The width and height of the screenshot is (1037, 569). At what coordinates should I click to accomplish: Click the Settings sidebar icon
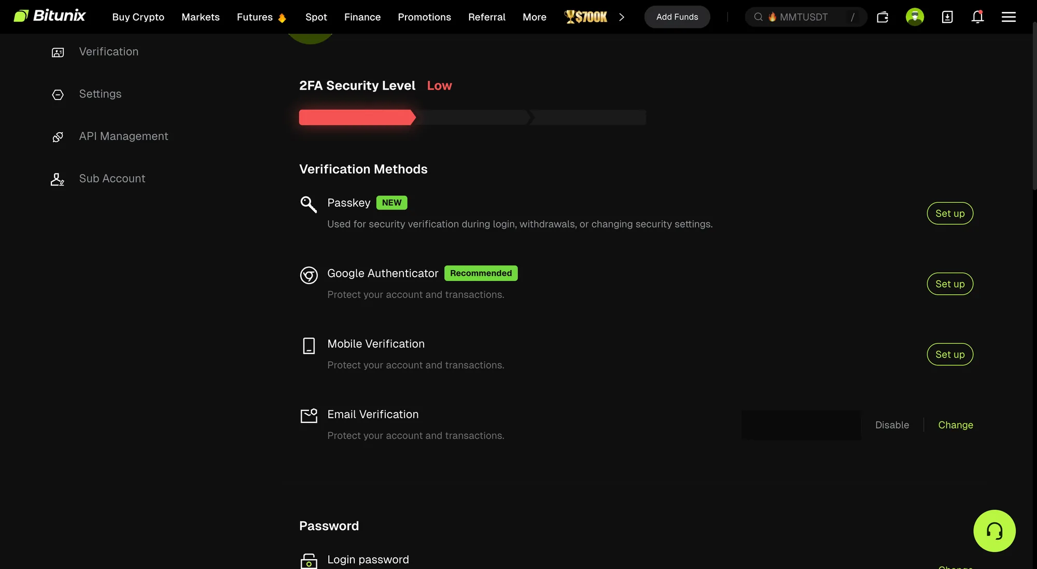(58, 94)
